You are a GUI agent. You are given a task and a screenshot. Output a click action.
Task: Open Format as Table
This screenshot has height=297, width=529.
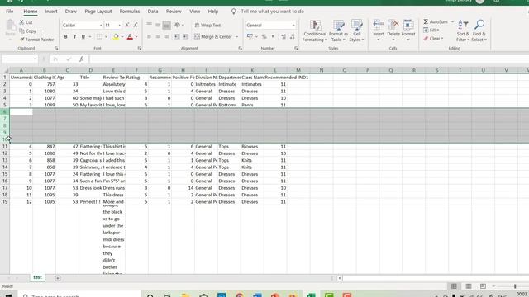click(338, 31)
